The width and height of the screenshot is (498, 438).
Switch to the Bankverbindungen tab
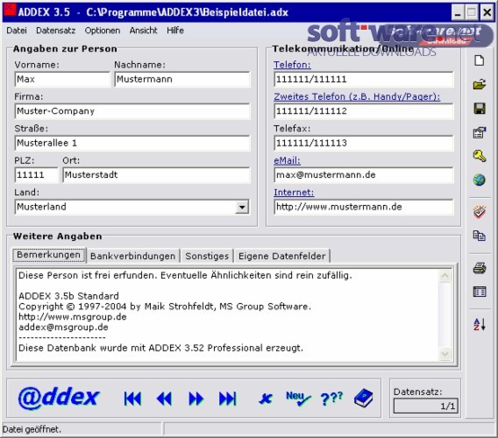132,256
